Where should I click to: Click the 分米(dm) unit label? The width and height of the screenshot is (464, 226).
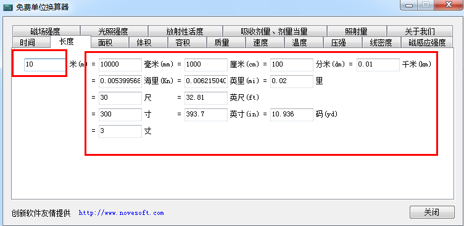(x=330, y=65)
